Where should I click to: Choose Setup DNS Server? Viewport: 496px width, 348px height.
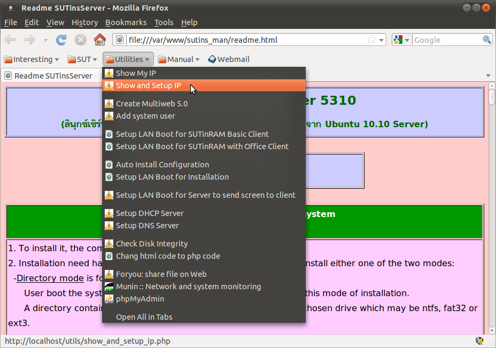pos(204,226)
